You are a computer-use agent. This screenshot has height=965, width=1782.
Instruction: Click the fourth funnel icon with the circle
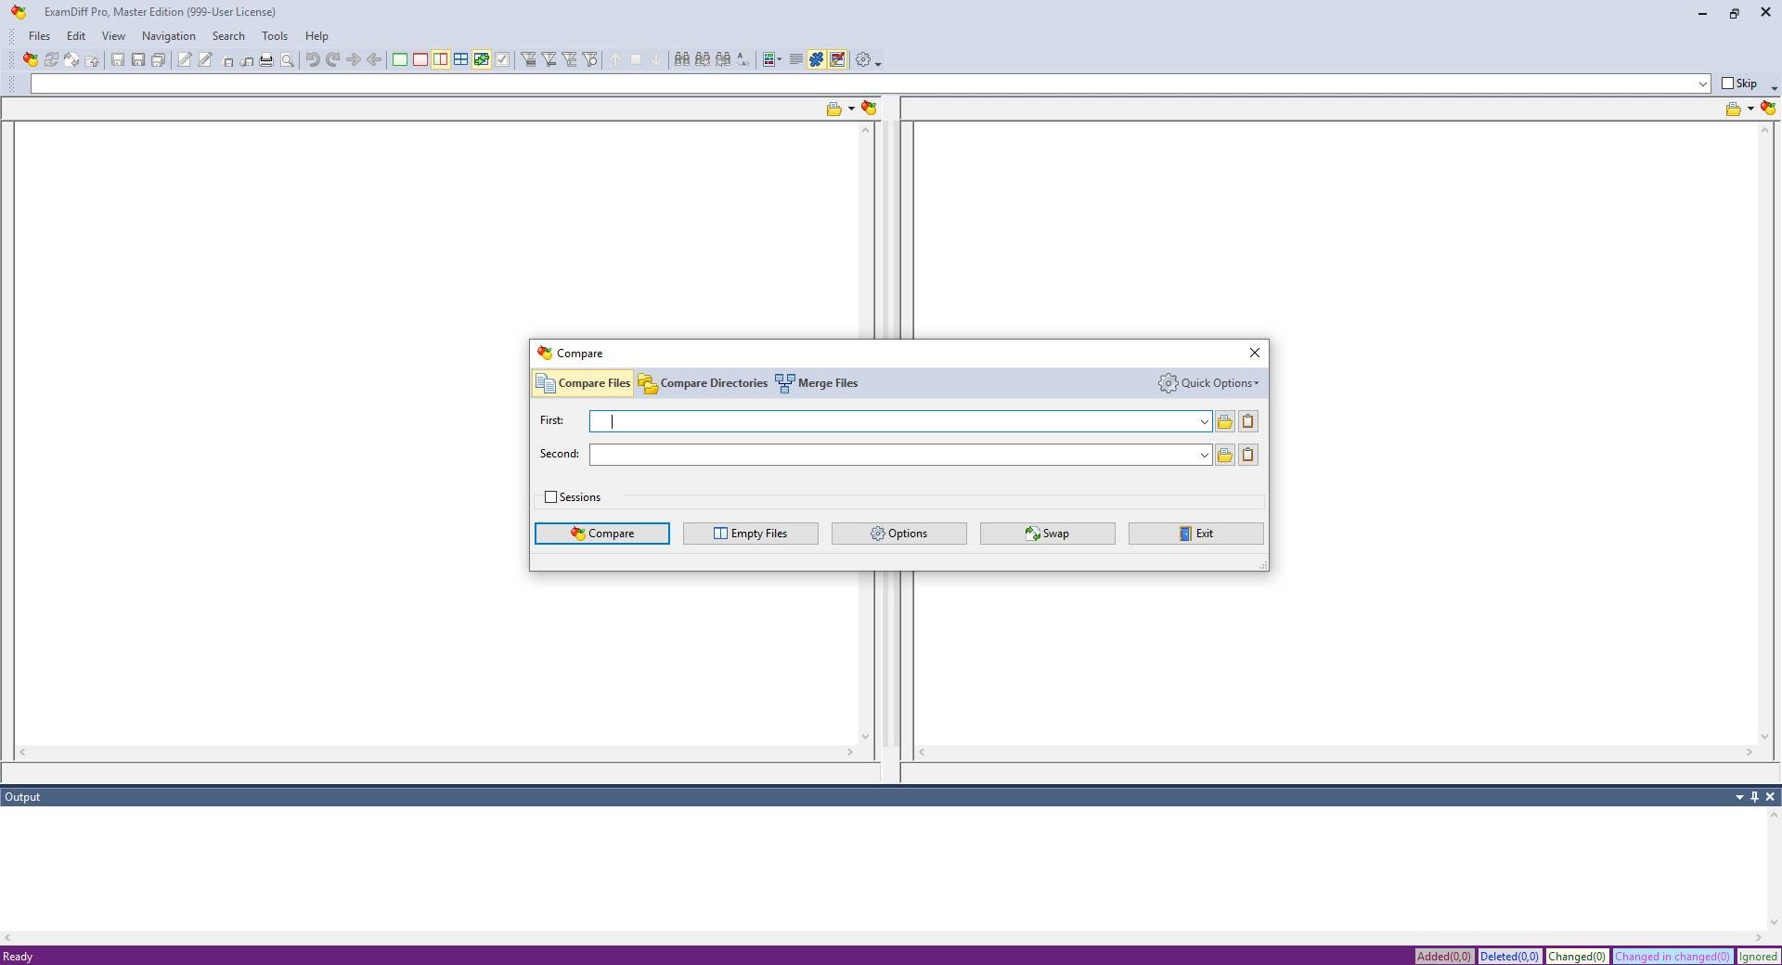tap(589, 60)
